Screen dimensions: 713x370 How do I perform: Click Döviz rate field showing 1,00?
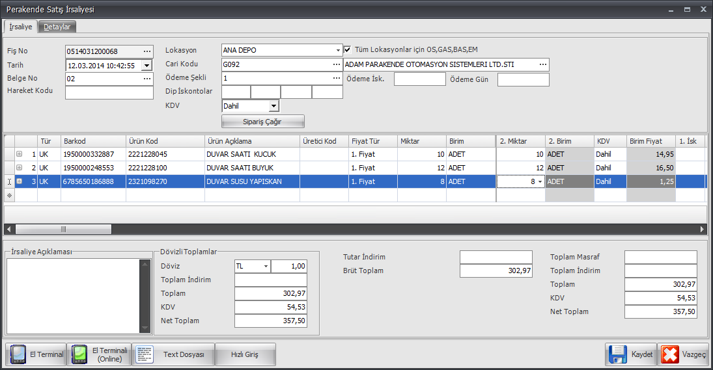click(x=288, y=266)
